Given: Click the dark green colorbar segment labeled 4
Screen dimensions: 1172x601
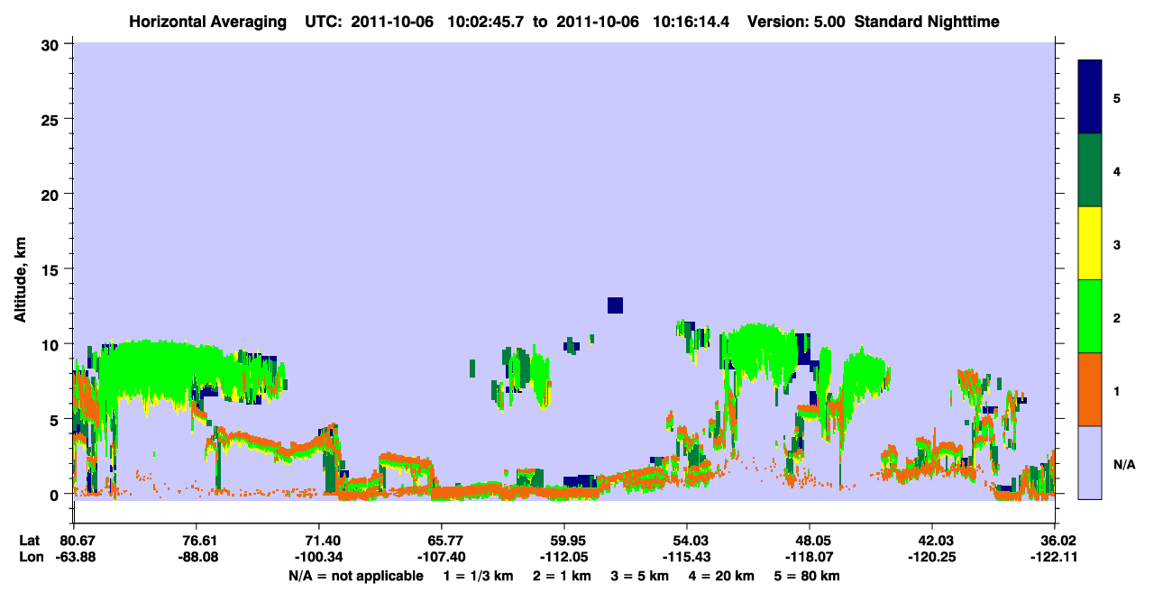Looking at the screenshot, I should point(1090,170).
